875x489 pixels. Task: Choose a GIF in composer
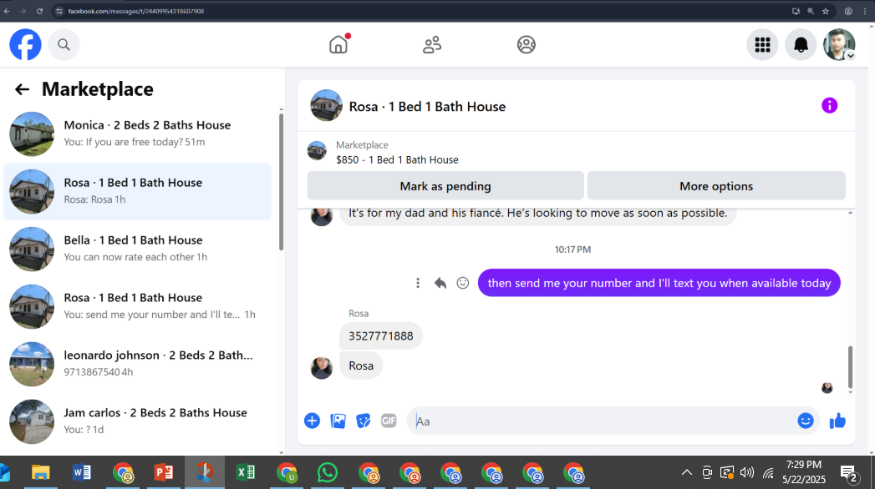coord(389,421)
